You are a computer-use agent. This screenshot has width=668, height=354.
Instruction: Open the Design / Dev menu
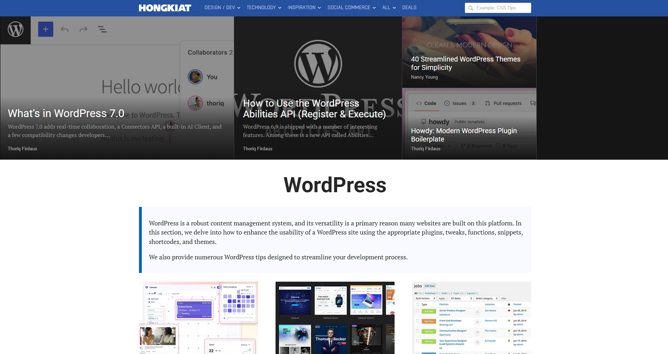pos(220,7)
